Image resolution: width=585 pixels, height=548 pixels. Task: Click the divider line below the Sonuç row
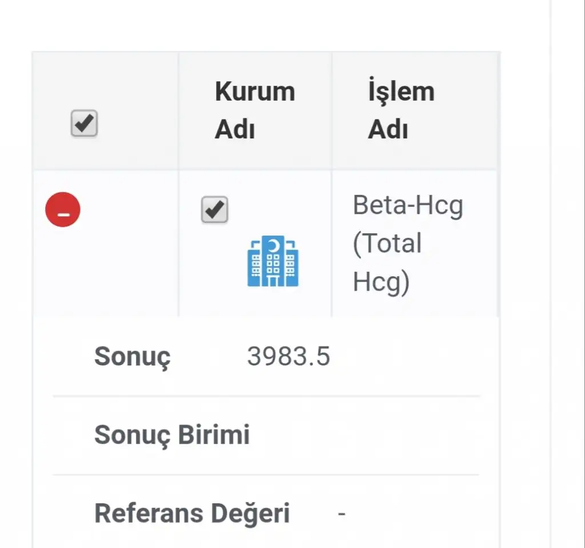266,396
